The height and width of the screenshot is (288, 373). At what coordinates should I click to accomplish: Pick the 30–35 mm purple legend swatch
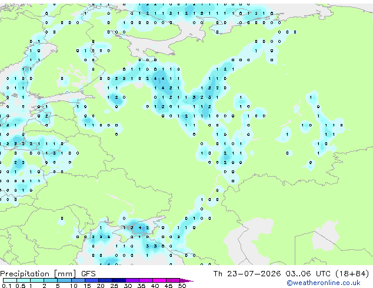(132, 280)
